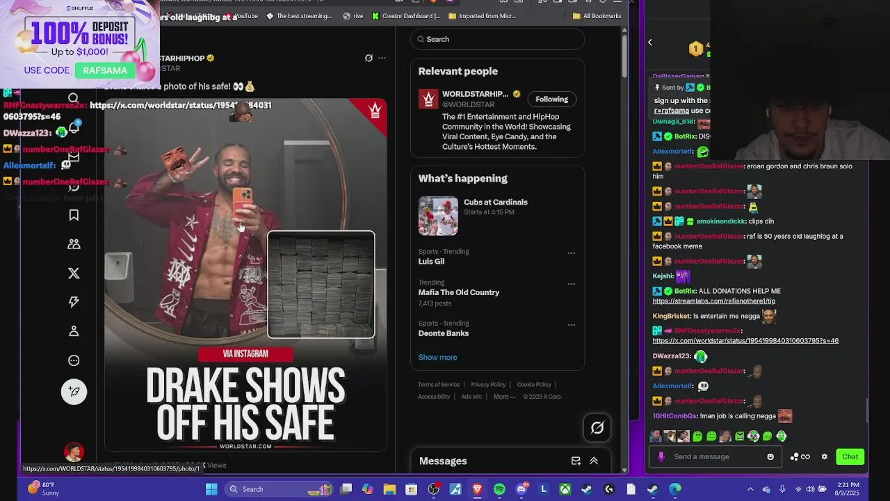Open Cookie Policy footer link
Image resolution: width=890 pixels, height=501 pixels.
click(534, 384)
